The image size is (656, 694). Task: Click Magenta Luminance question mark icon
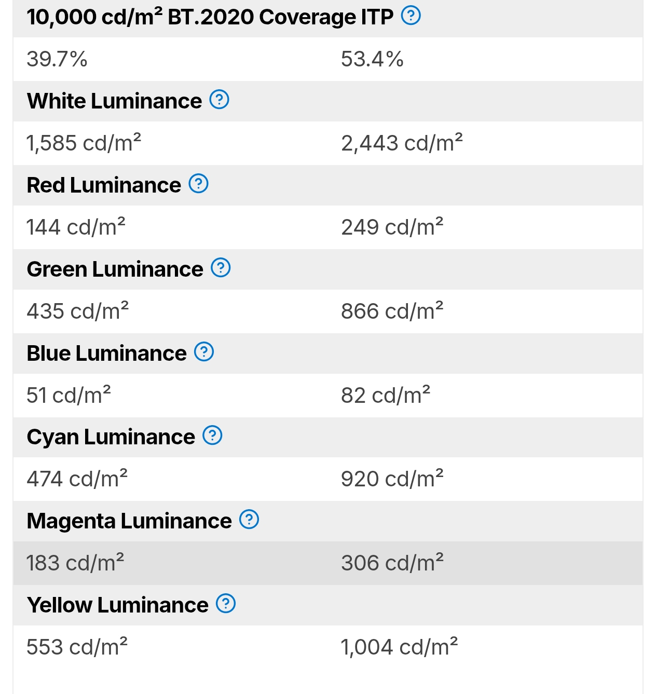click(x=249, y=520)
